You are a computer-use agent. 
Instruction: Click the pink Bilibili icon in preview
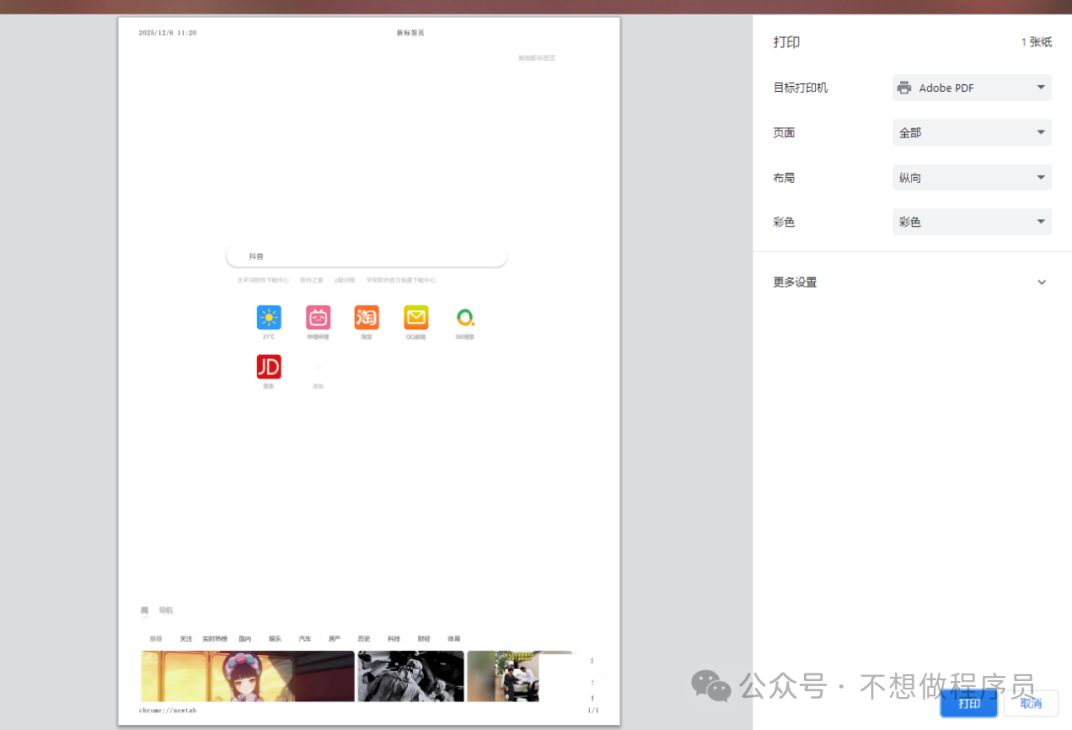click(x=318, y=317)
